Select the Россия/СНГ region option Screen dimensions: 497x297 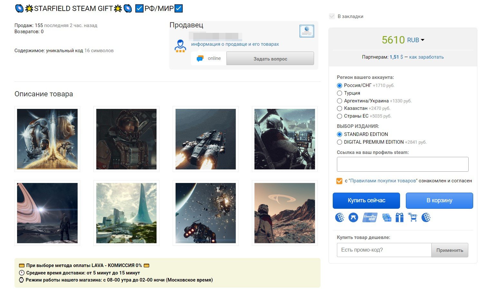click(339, 86)
